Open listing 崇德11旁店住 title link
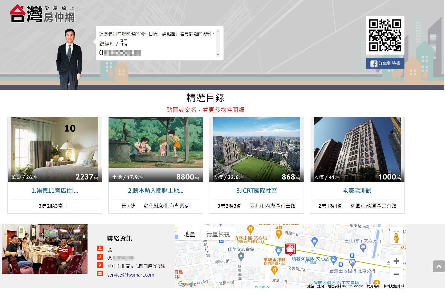This screenshot has height=295, width=445. (55, 191)
